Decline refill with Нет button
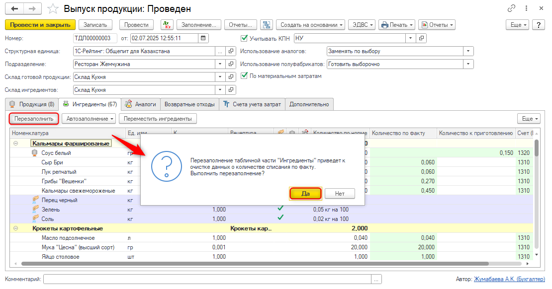The image size is (552, 289). [340, 193]
